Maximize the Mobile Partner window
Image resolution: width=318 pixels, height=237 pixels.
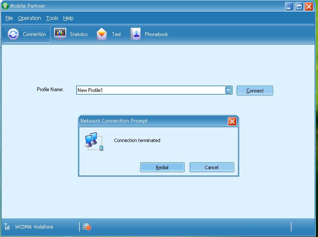299,6
